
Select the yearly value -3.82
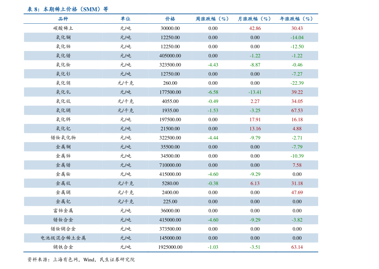[x=297, y=220]
